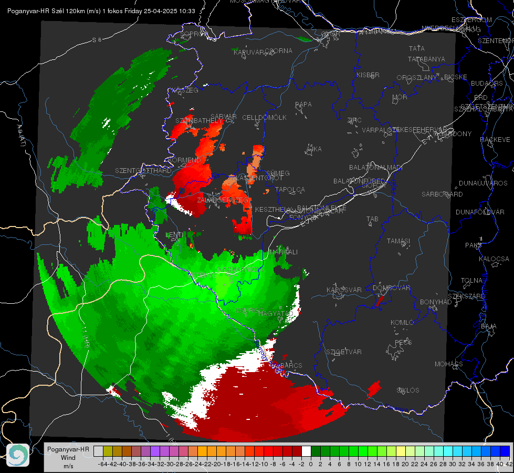Screen dimensions: 514x473
Task: Pick the dark green swatch between 0 and 2
Action: point(316,451)
